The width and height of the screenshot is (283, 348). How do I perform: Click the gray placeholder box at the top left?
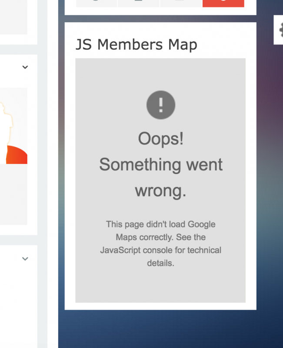(x=13, y=17)
